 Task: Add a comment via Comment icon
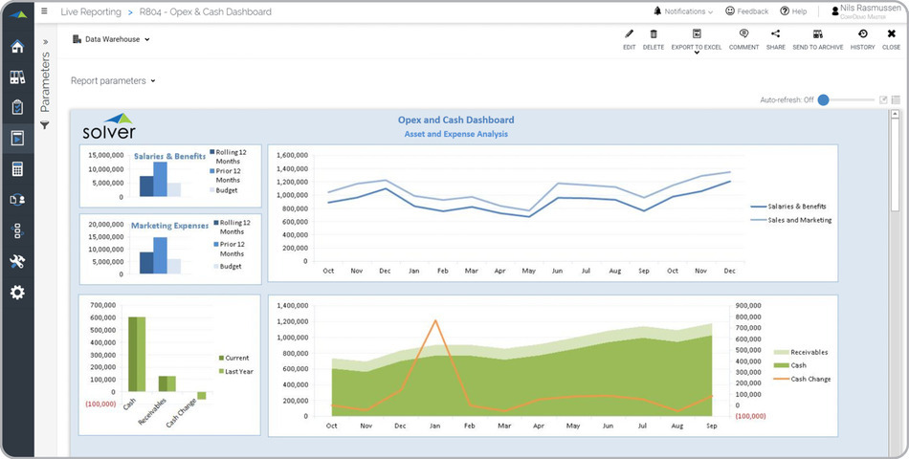(743, 34)
